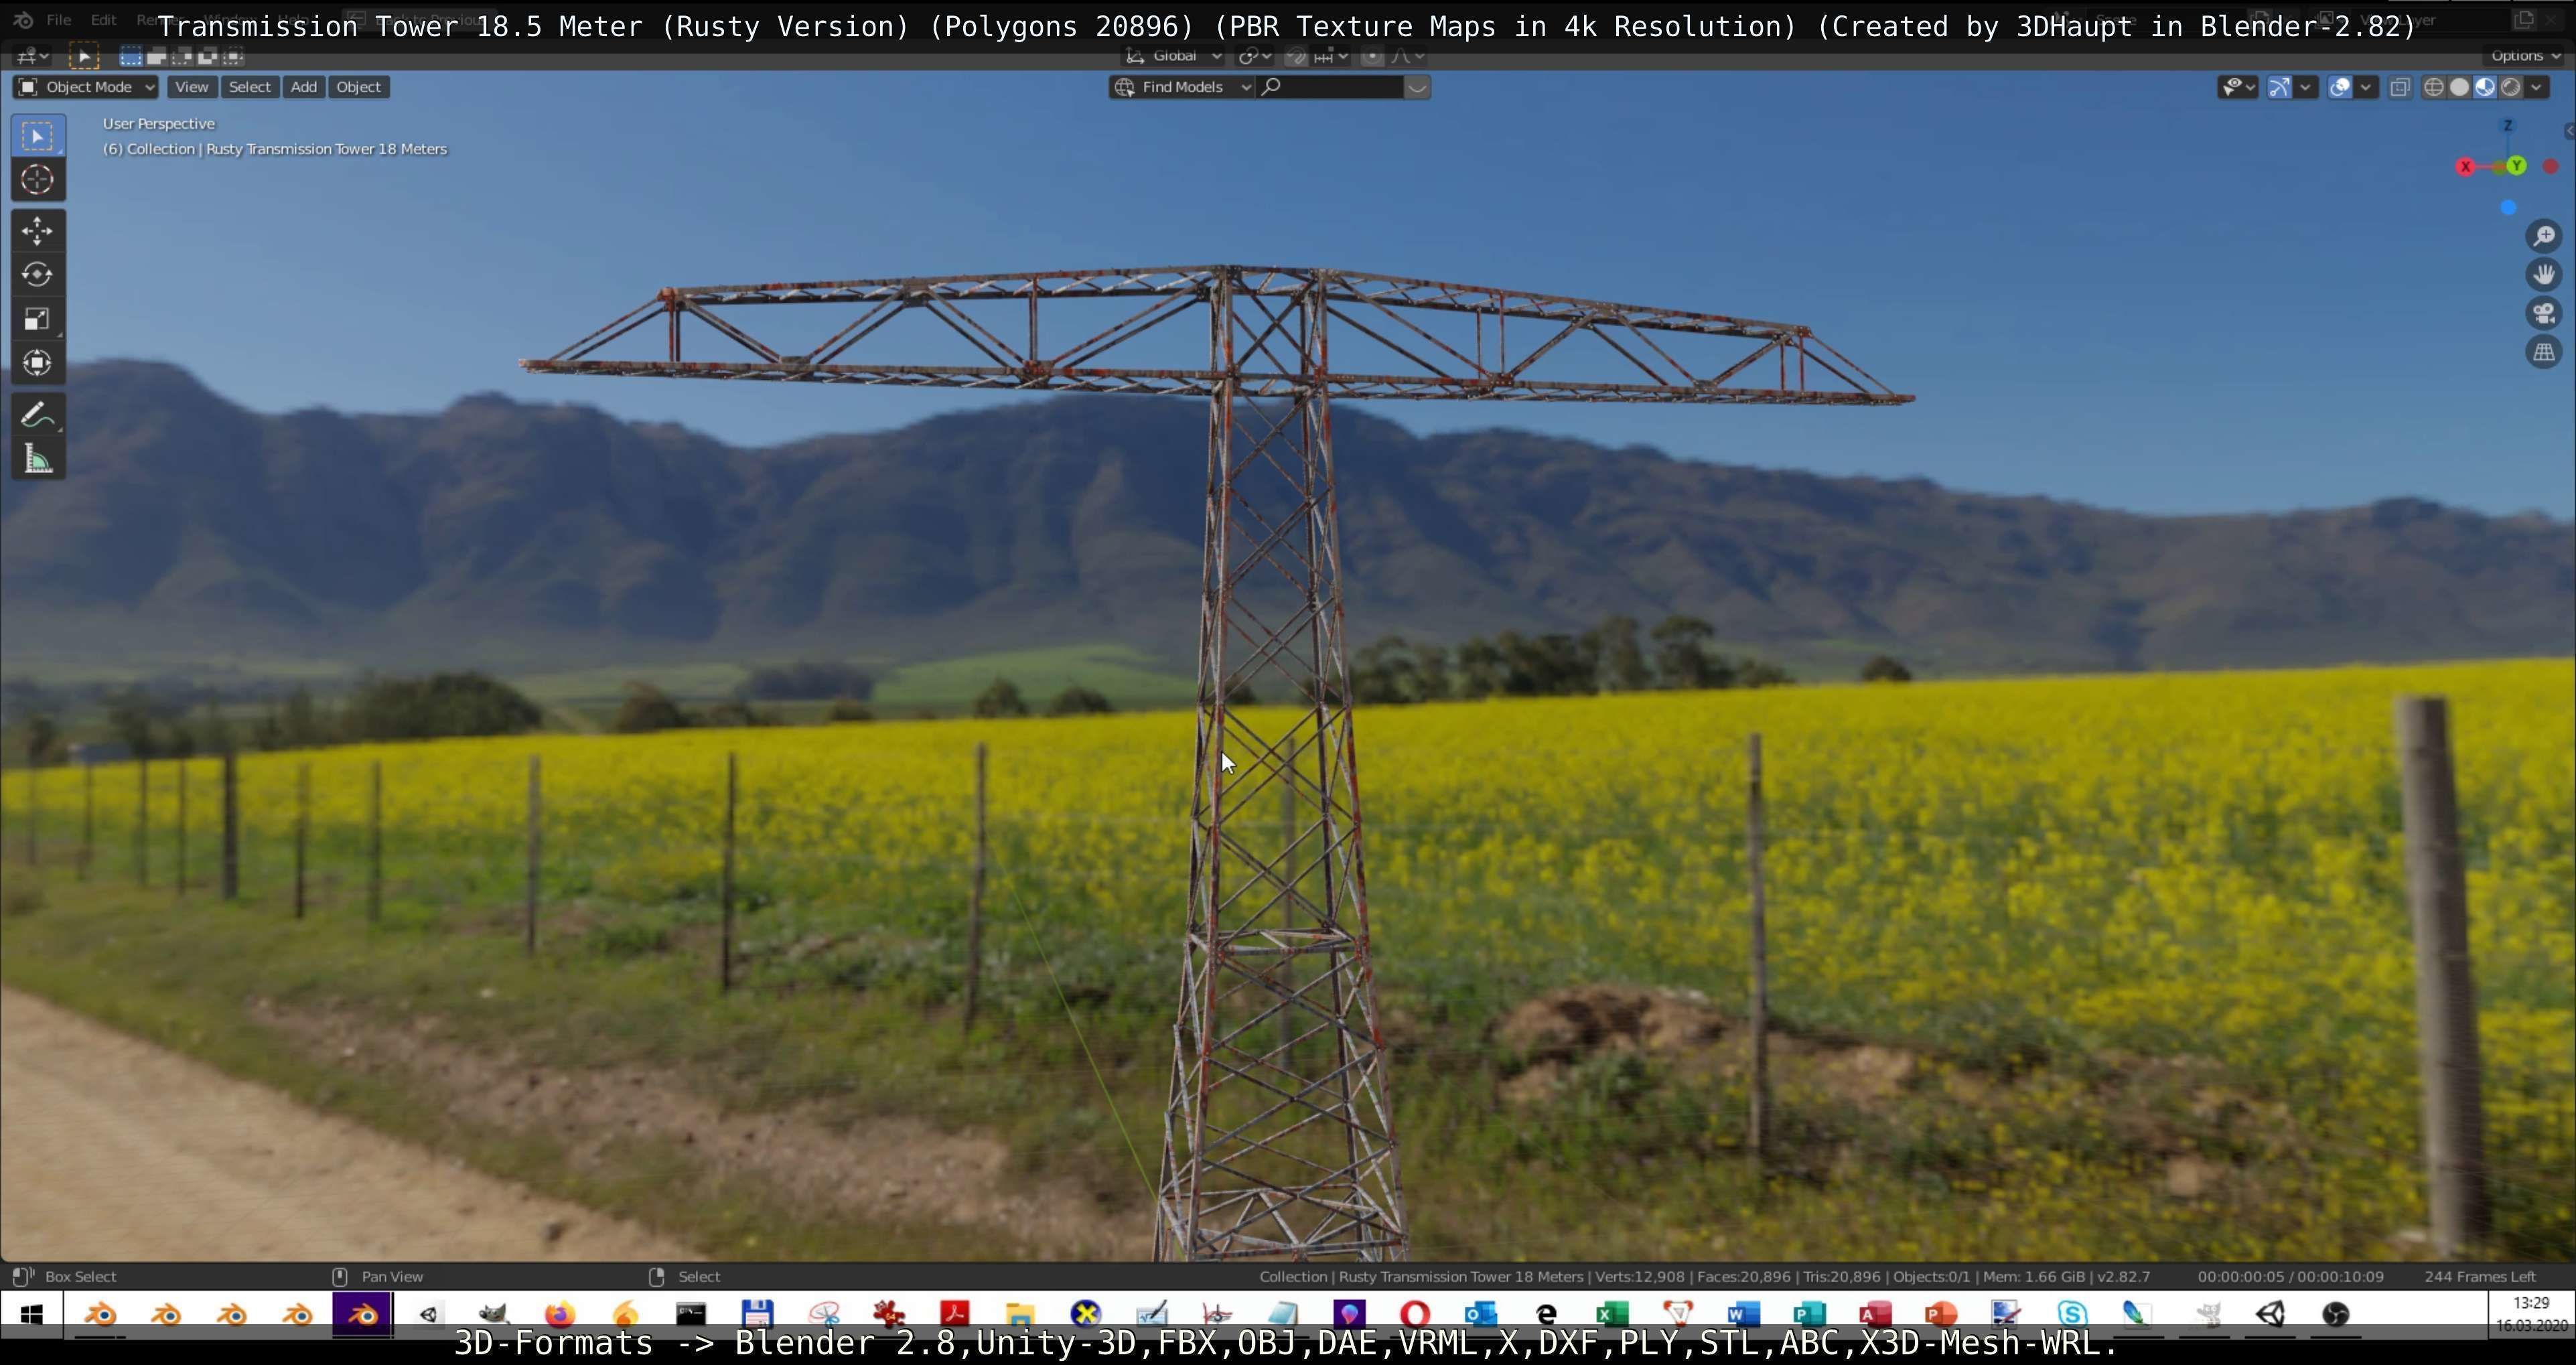Image resolution: width=2576 pixels, height=1365 pixels.
Task: Open Word from the taskbar
Action: (1743, 1314)
